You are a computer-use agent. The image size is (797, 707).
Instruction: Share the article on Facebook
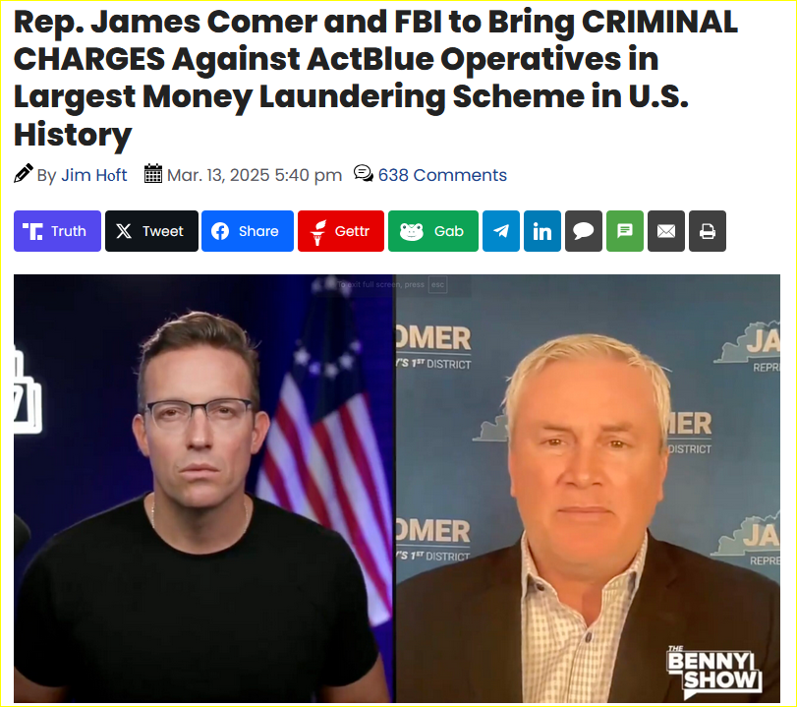248,231
